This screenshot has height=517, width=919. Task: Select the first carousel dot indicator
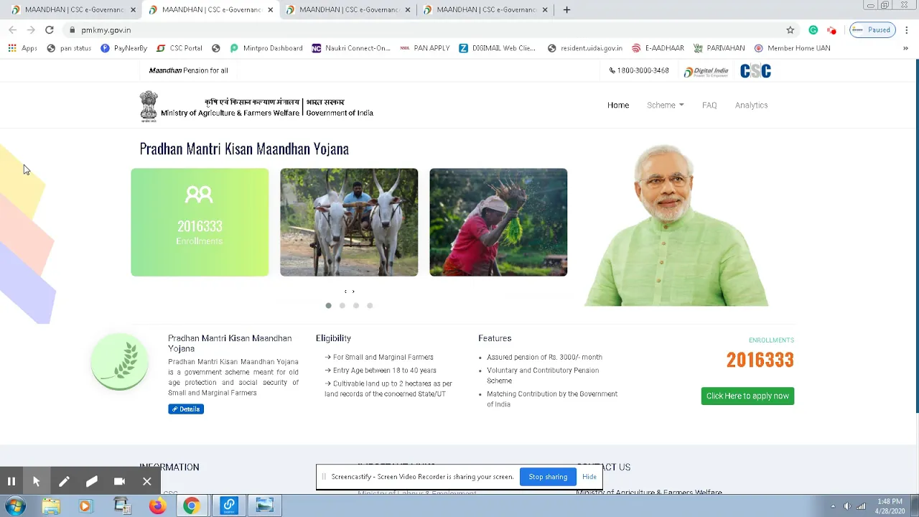coord(329,306)
